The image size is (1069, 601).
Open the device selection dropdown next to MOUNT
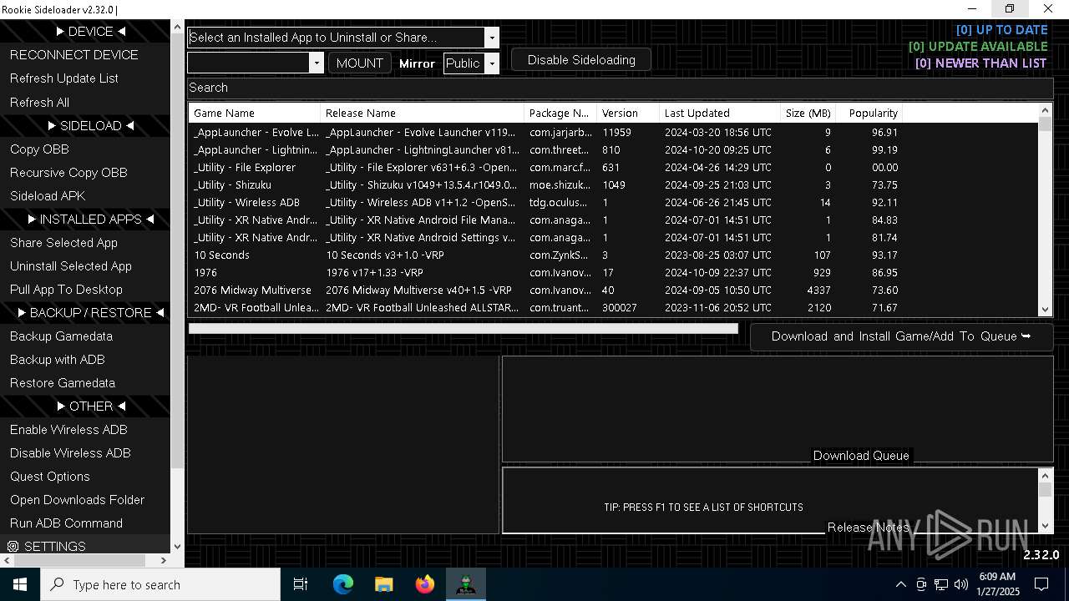316,63
